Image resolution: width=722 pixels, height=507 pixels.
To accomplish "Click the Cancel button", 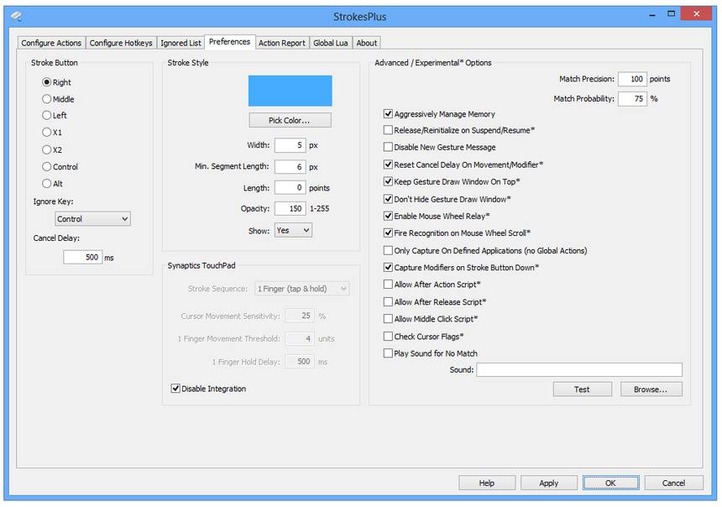I will [x=673, y=483].
